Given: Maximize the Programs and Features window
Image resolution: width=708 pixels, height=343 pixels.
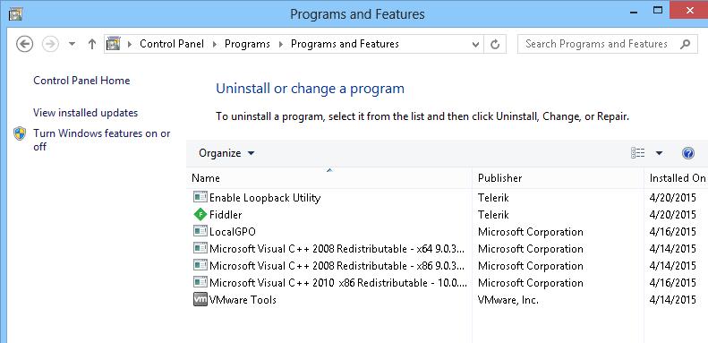Looking at the screenshot, I should (x=658, y=11).
